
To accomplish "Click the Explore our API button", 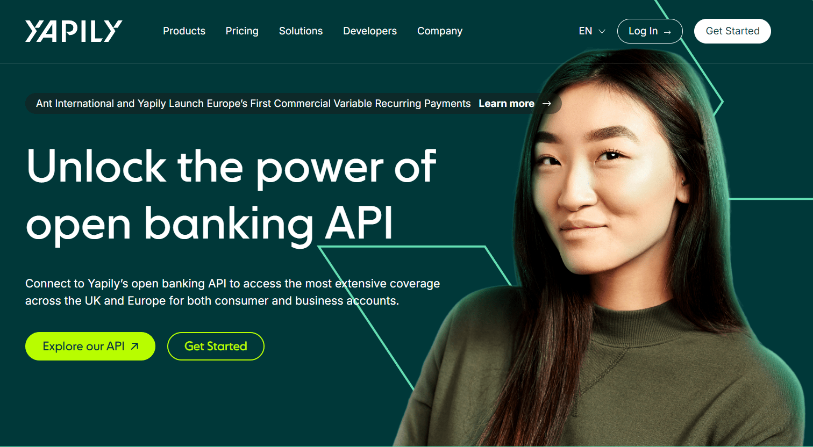I will [x=90, y=346].
